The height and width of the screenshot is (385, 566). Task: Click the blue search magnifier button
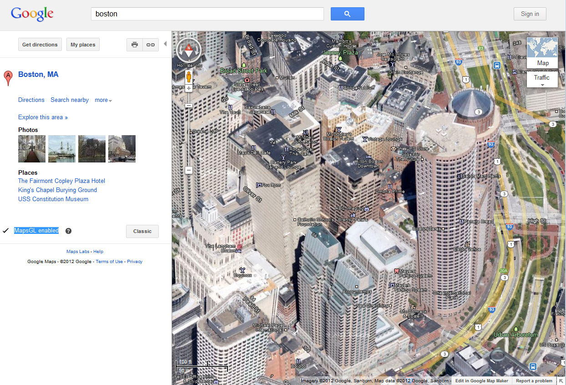[347, 14]
